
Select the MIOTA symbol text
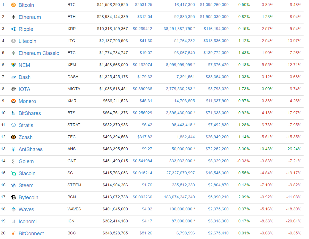[x=74, y=89]
